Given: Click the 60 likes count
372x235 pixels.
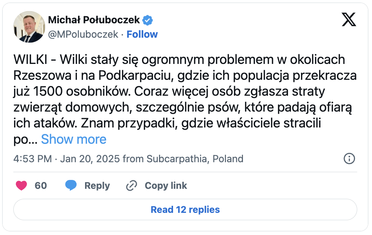Looking at the screenshot, I should 41,185.
